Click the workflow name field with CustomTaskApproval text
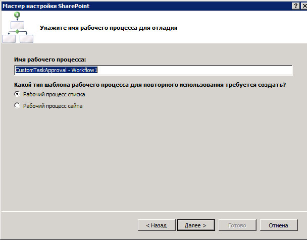 click(x=153, y=70)
